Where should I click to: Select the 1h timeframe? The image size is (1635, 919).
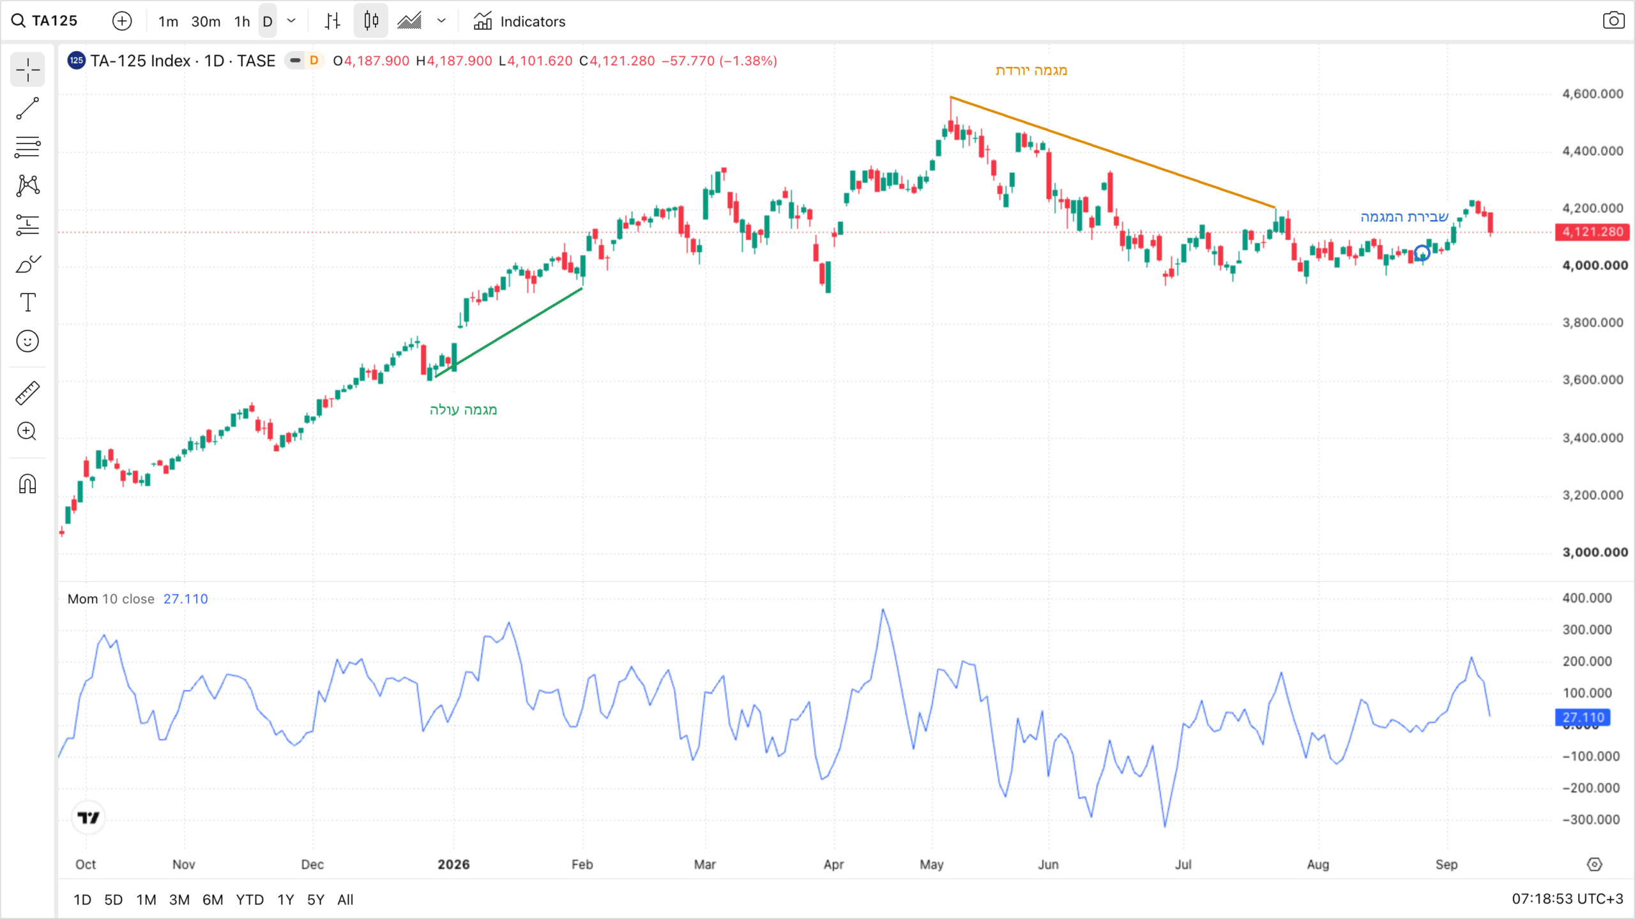point(242,22)
